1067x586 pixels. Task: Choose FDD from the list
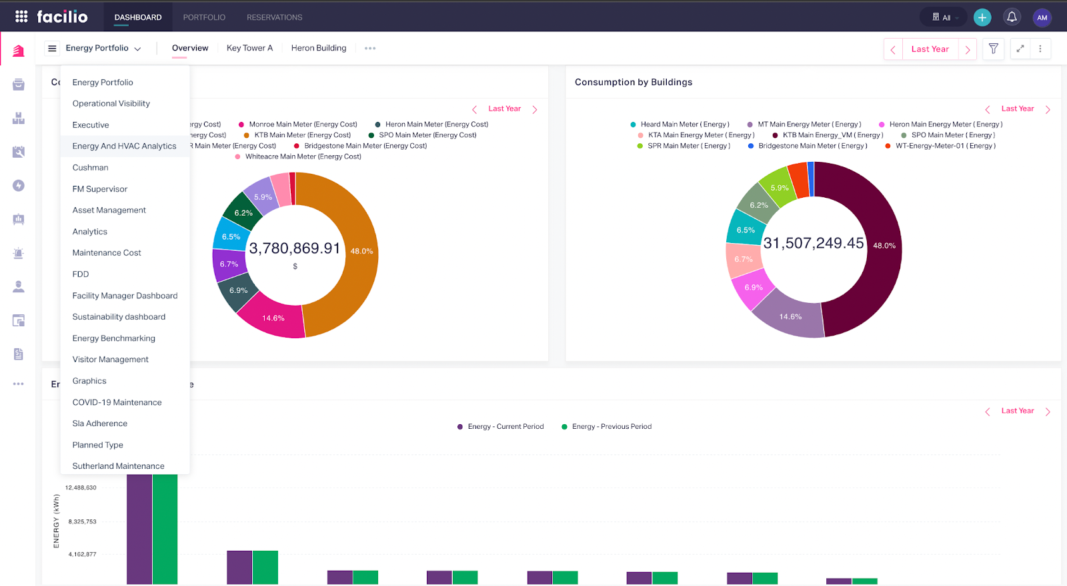(125, 274)
